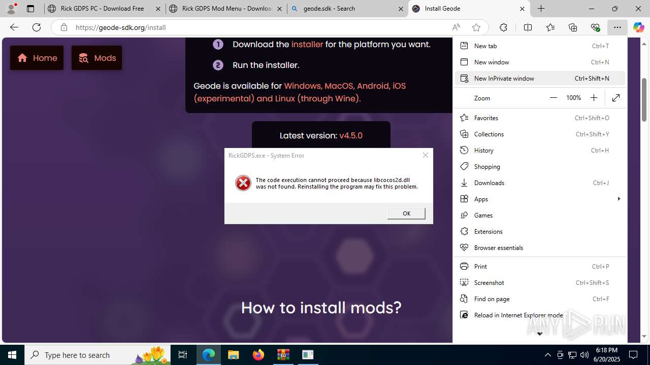
Task: Click the page vertical scrollbar thumb
Action: point(644,99)
